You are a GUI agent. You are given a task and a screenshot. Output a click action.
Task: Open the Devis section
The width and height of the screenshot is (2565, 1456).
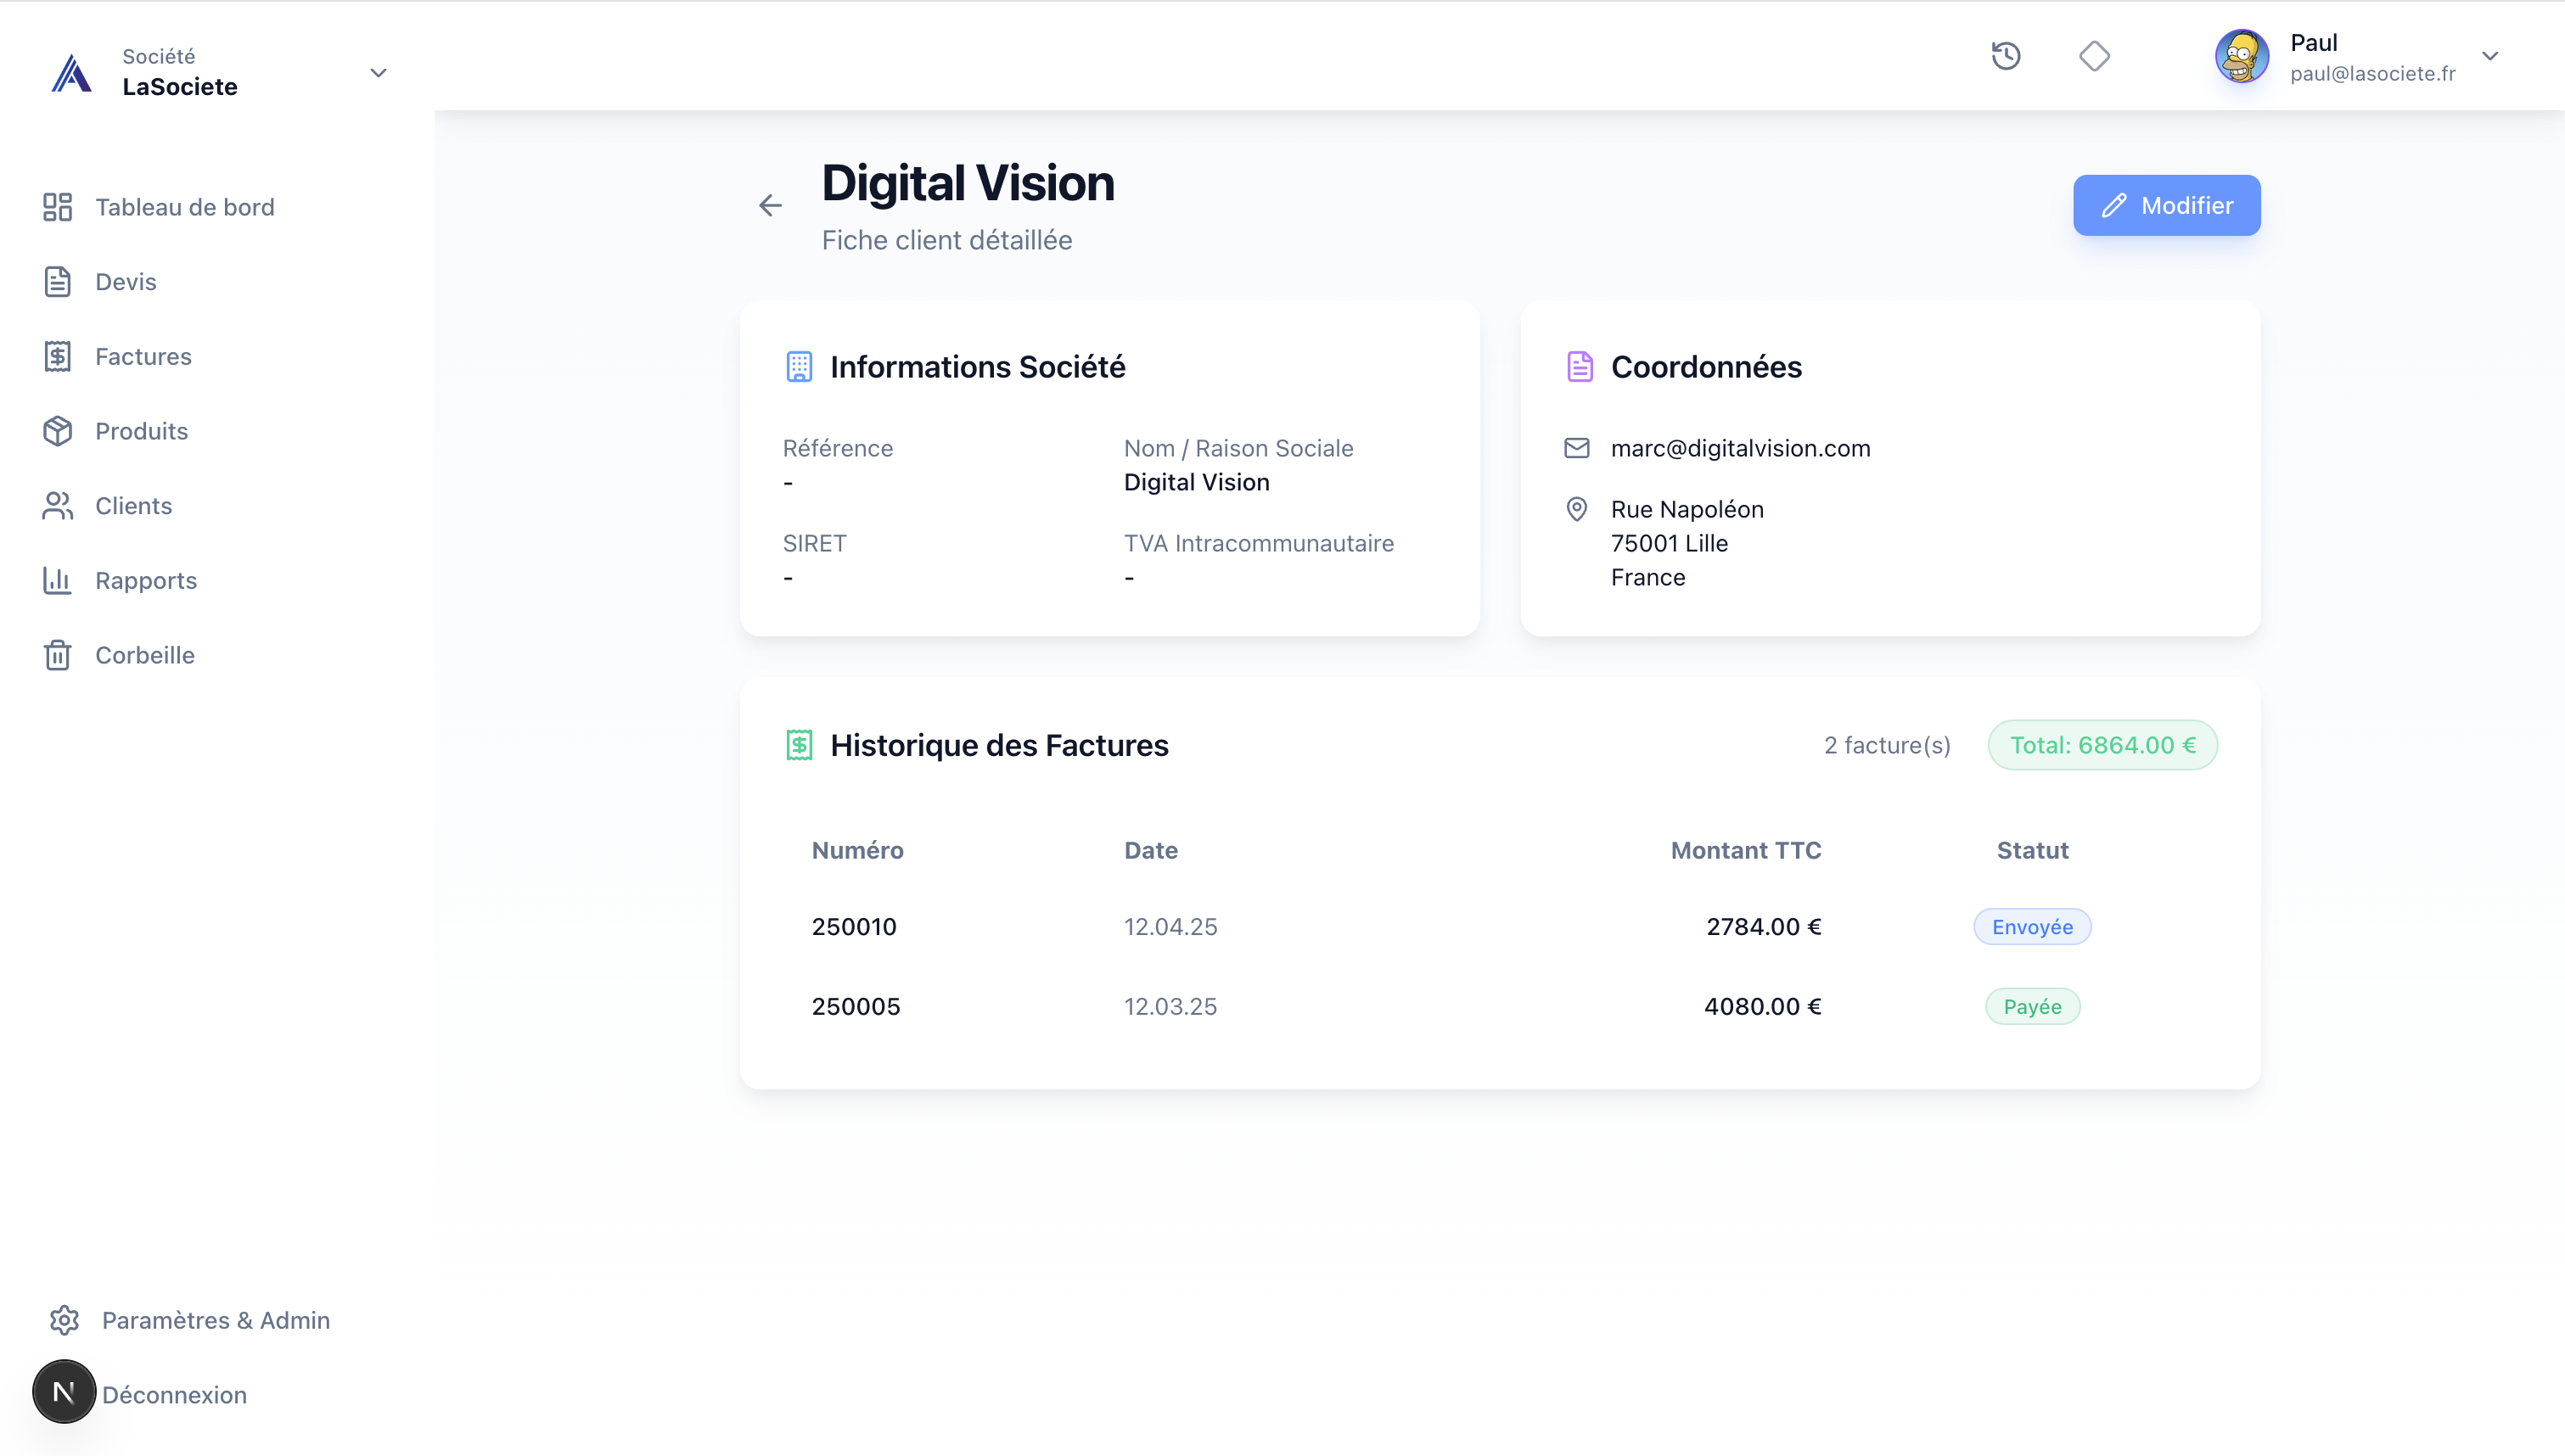[125, 282]
